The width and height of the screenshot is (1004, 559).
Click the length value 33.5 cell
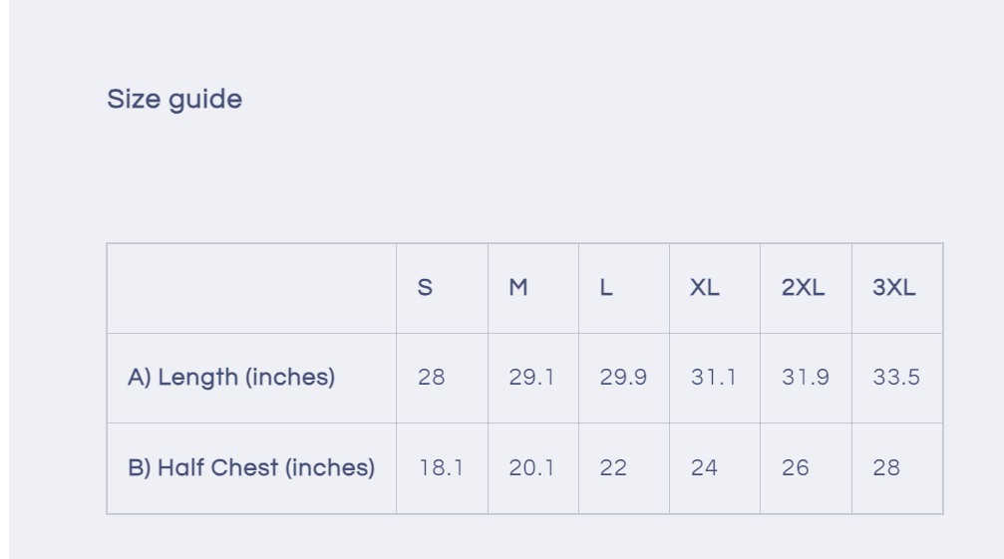pyautogui.click(x=896, y=378)
